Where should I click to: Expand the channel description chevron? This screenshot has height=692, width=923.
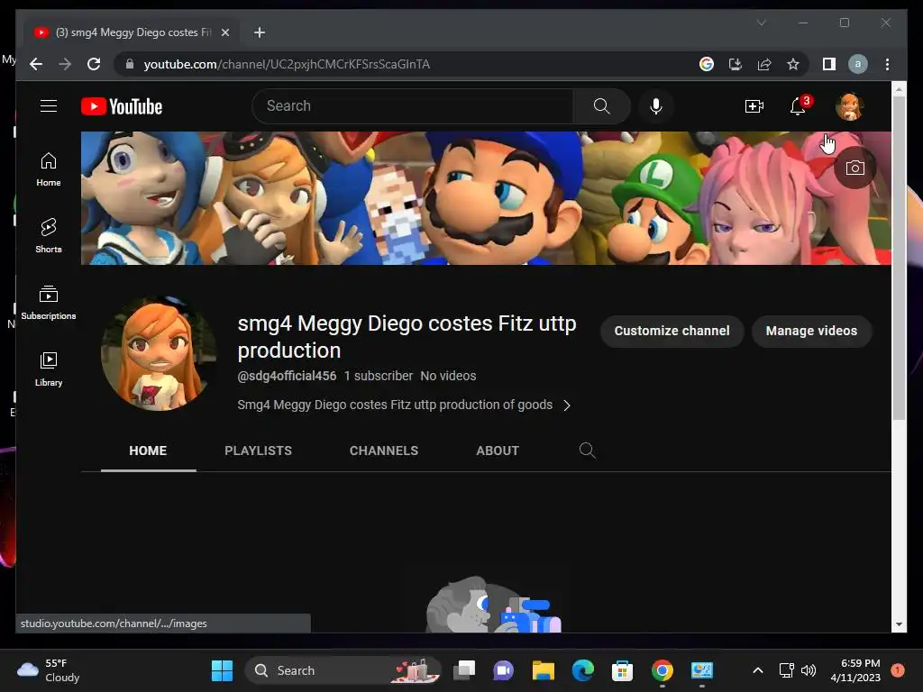coord(566,405)
